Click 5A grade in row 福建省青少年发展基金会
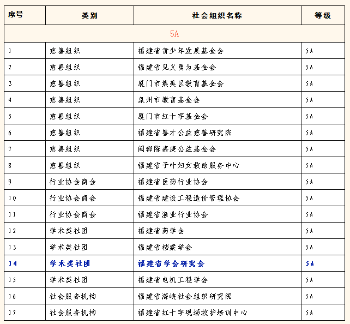 (x=309, y=51)
